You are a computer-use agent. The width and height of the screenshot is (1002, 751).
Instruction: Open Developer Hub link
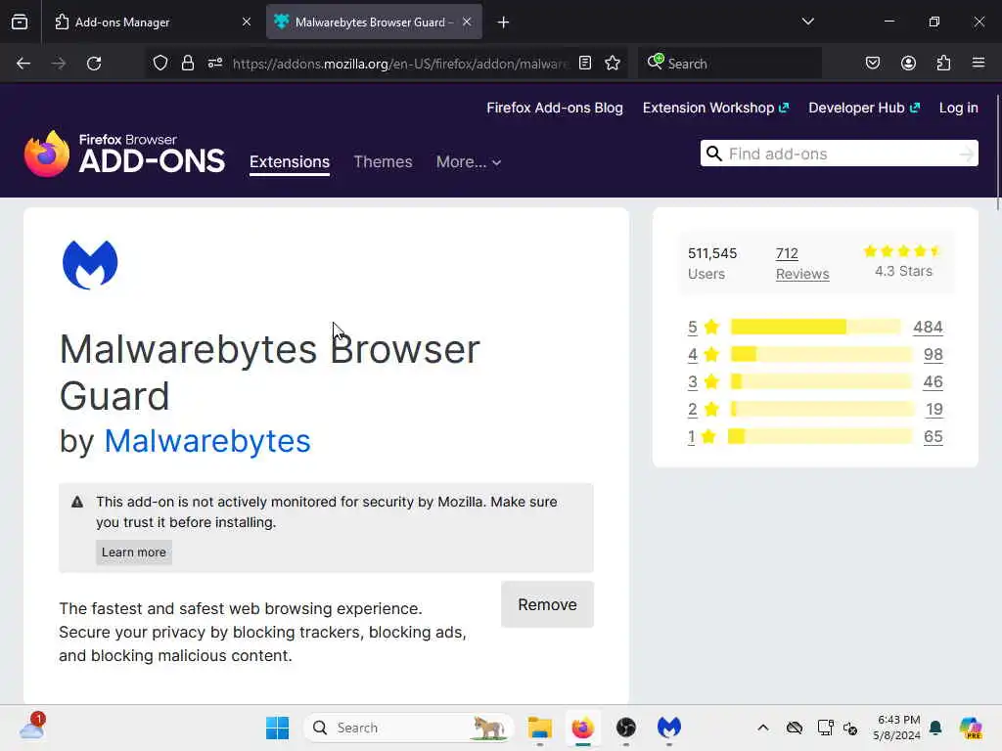click(x=864, y=108)
